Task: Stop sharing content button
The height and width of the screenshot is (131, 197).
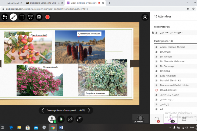Action: coord(145,17)
